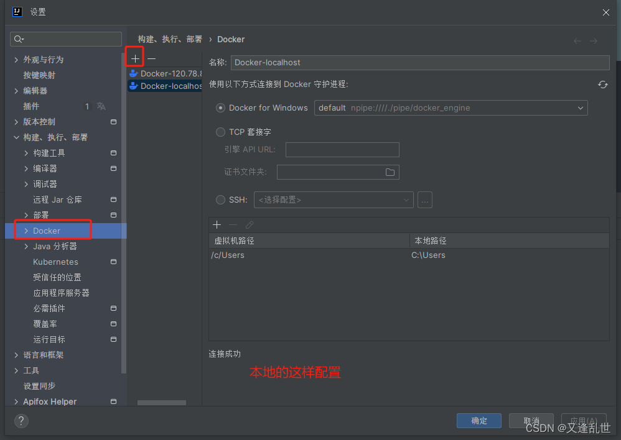
Task: Click the 引擎 API URL input field
Action: pyautogui.click(x=342, y=150)
